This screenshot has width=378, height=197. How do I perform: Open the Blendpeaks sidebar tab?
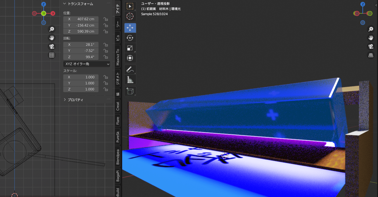click(117, 156)
